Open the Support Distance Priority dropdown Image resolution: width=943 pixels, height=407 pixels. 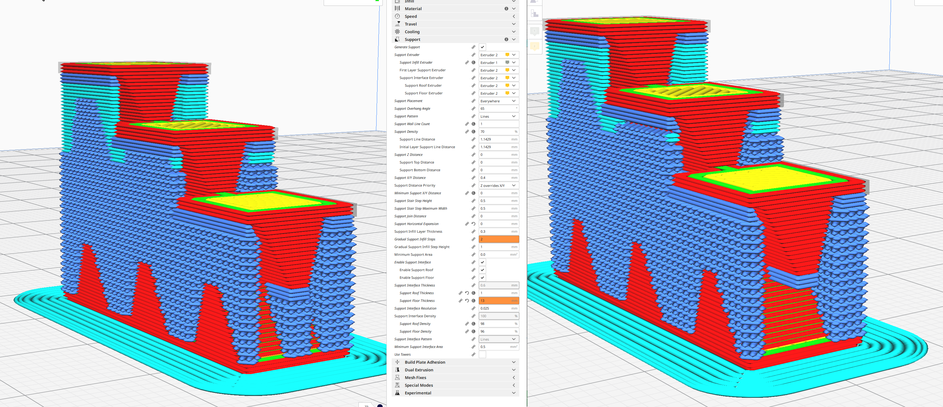pos(499,185)
